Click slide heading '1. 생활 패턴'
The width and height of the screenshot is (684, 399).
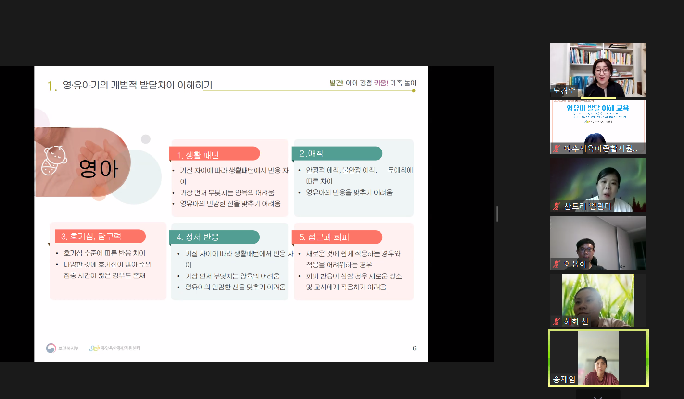(198, 155)
